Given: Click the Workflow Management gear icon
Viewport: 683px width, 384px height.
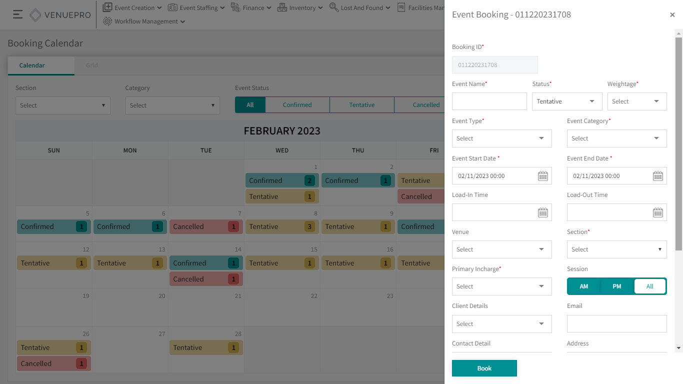Looking at the screenshot, I should [107, 21].
